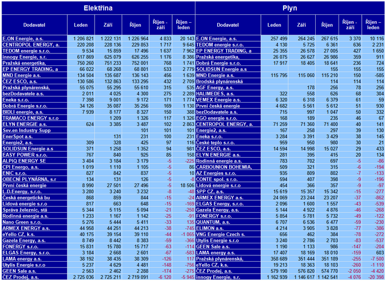Click the Leden column header under Elektřina
The width and height of the screenshot is (386, 281).
tap(81, 25)
